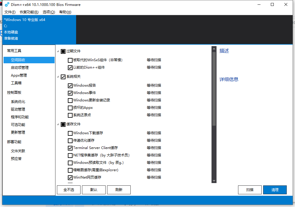Collapse the 过期文件 group
295x207 pixels.
click(x=58, y=51)
